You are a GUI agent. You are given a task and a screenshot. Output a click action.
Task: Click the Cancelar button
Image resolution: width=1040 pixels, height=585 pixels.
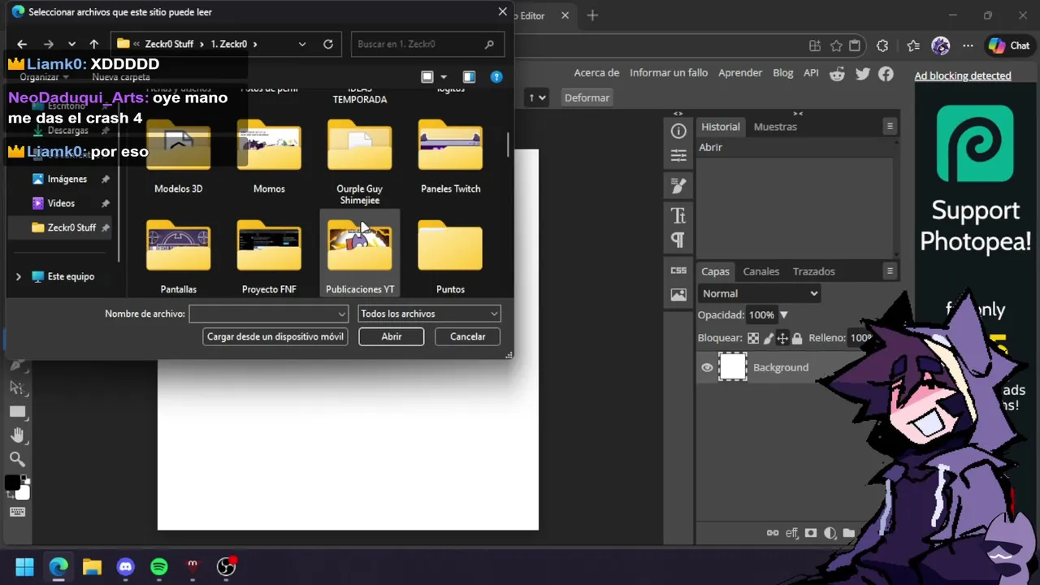(x=468, y=336)
